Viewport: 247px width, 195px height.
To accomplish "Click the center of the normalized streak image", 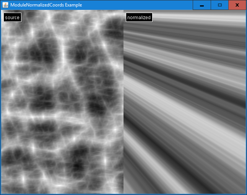I will click(185, 102).
